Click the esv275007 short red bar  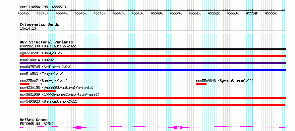pyautogui.click(x=24, y=84)
